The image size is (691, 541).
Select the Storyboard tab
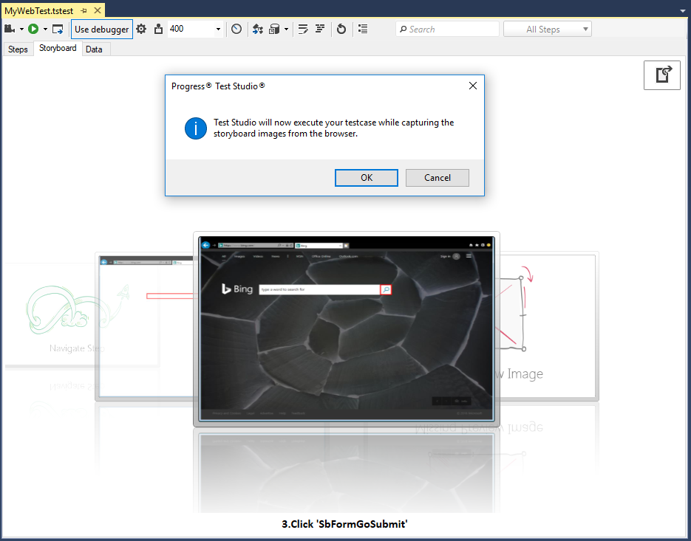(58, 48)
